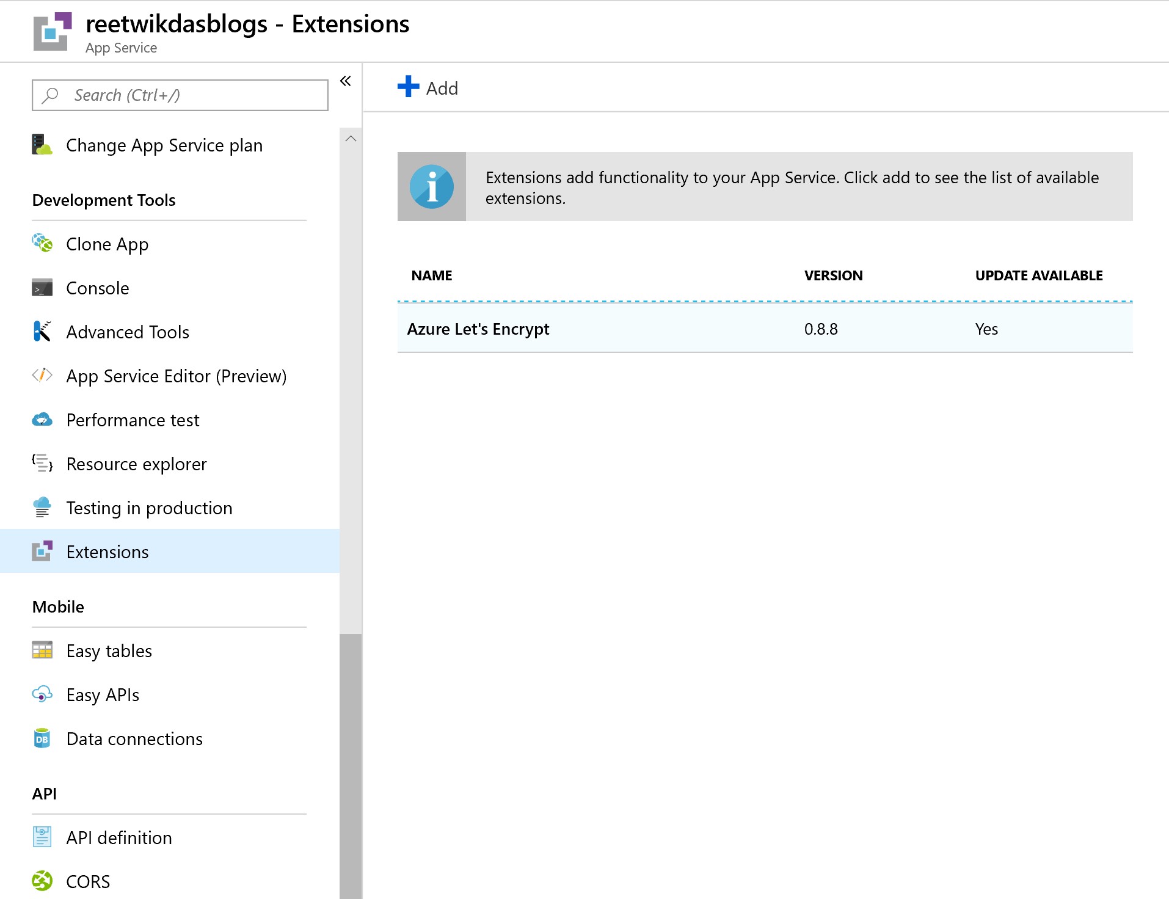Viewport: 1169px width, 899px height.
Task: Click the Easy APIs cloud icon
Action: pyautogui.click(x=42, y=694)
